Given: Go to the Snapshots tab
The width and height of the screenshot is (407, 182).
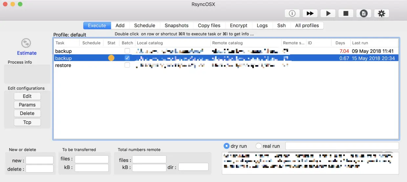Looking at the screenshot, I should [x=177, y=26].
